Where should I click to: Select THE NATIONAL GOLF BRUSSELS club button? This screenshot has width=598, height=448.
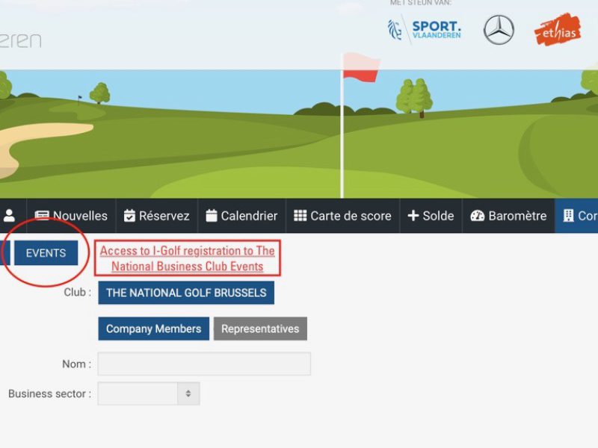coord(186,293)
